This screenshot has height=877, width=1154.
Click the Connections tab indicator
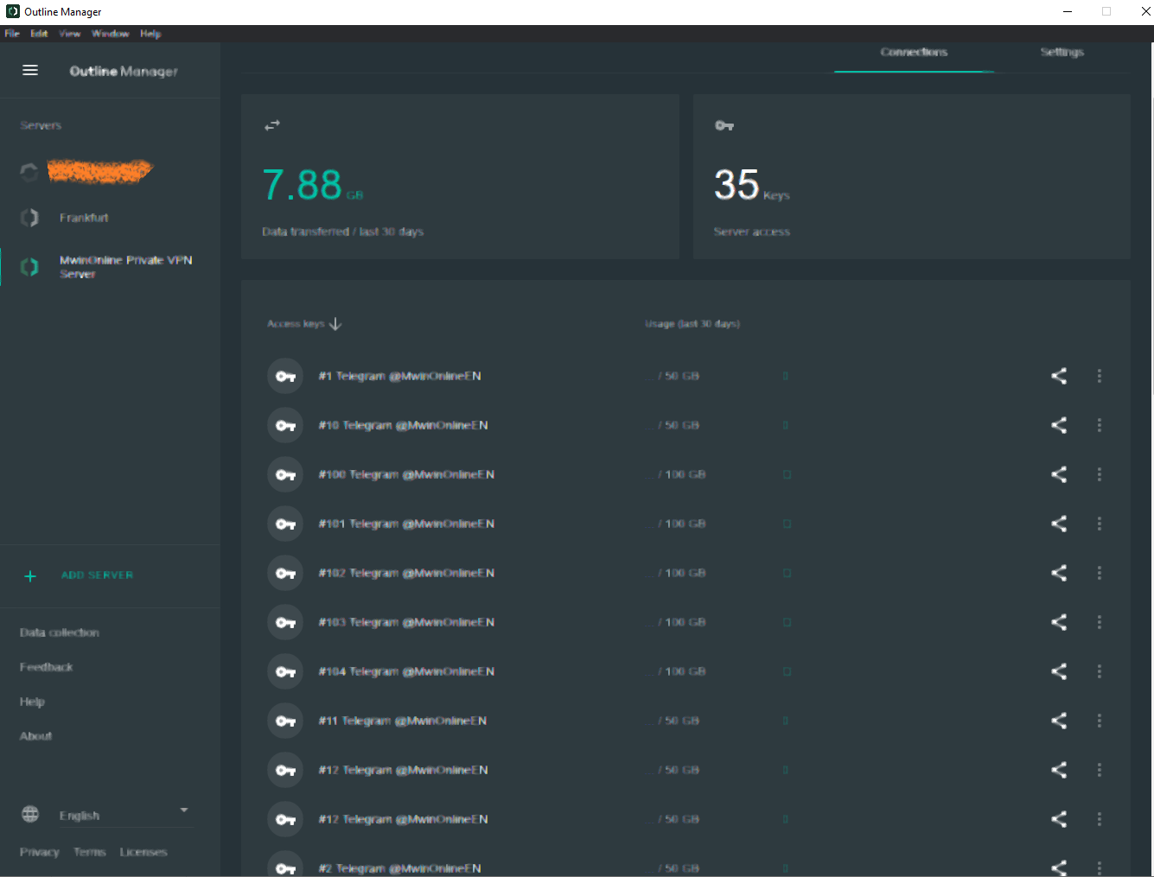[913, 52]
